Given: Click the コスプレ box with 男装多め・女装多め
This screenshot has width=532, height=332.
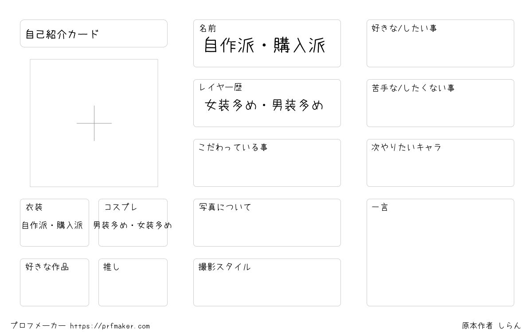Looking at the screenshot, I should click(x=133, y=223).
